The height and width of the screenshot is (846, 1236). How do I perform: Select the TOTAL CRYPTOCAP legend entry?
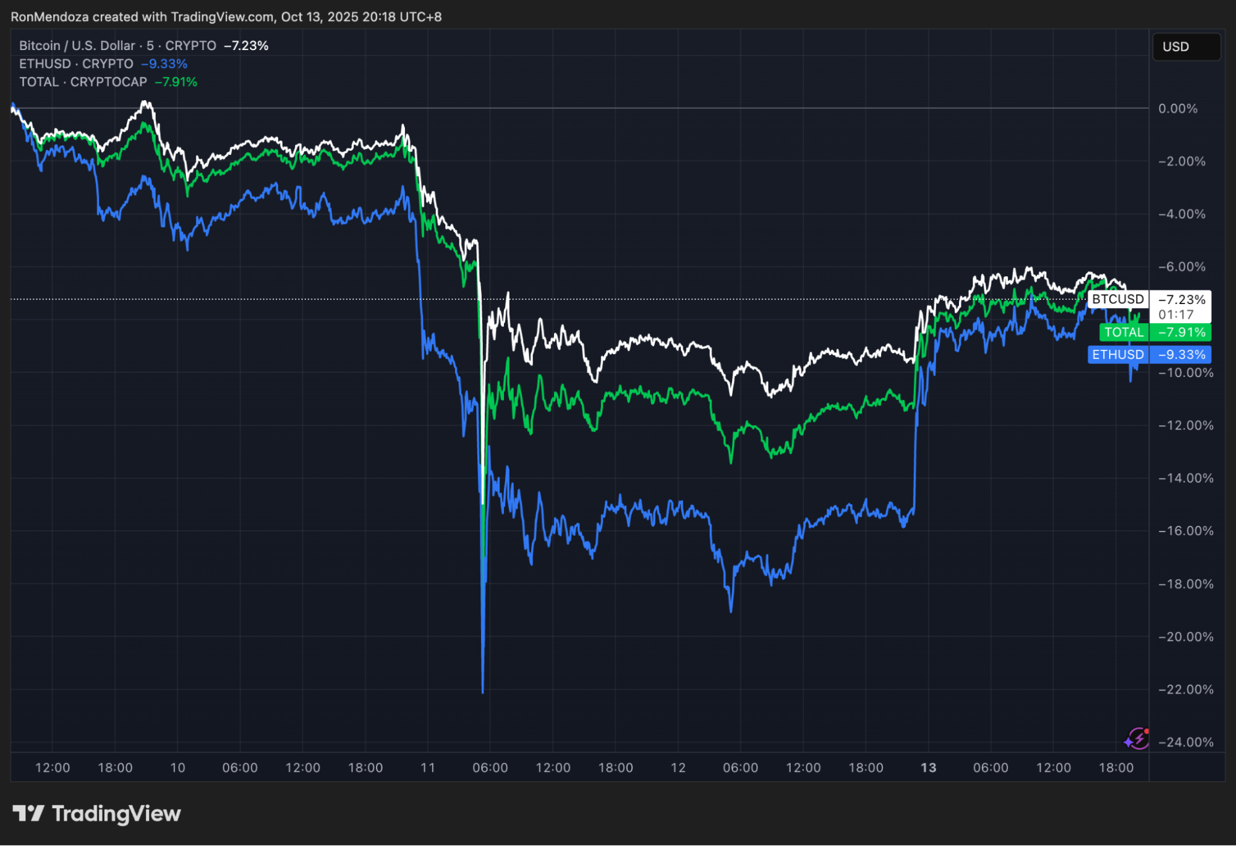coord(83,82)
